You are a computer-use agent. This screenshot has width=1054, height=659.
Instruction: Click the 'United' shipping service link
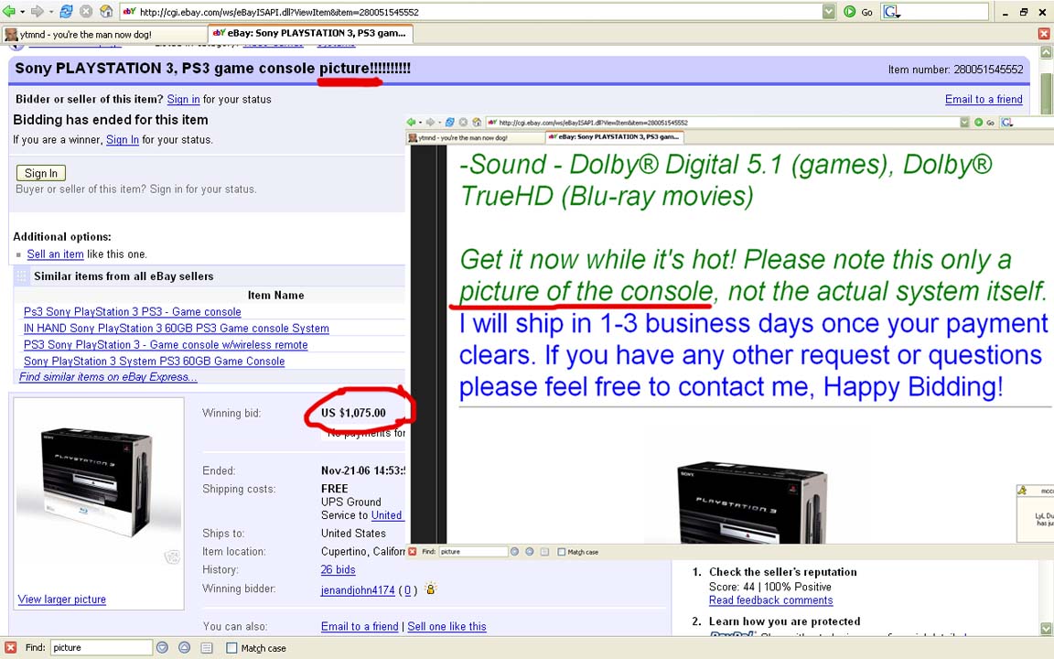point(386,515)
